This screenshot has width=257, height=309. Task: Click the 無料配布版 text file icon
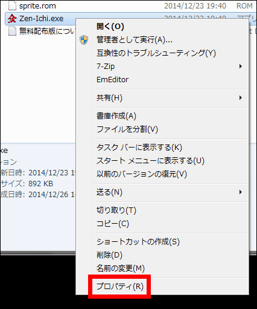pos(12,31)
